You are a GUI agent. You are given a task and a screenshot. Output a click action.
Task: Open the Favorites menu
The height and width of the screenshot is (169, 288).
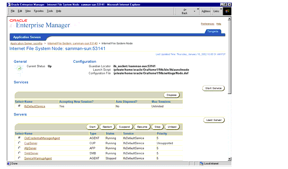[x=39, y=11]
